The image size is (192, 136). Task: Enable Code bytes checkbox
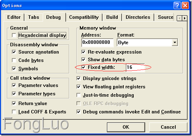click(14, 60)
